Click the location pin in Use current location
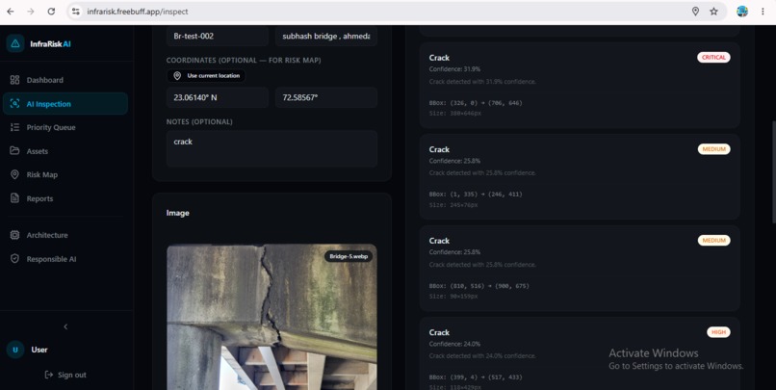The height and width of the screenshot is (390, 776). [x=177, y=76]
